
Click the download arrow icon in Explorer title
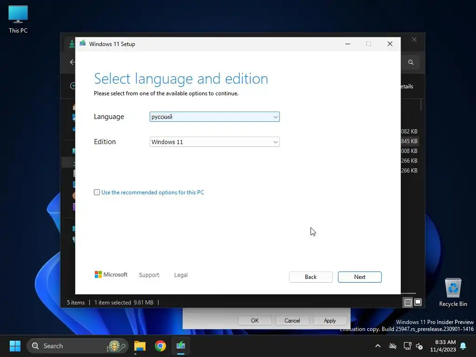coord(72,44)
